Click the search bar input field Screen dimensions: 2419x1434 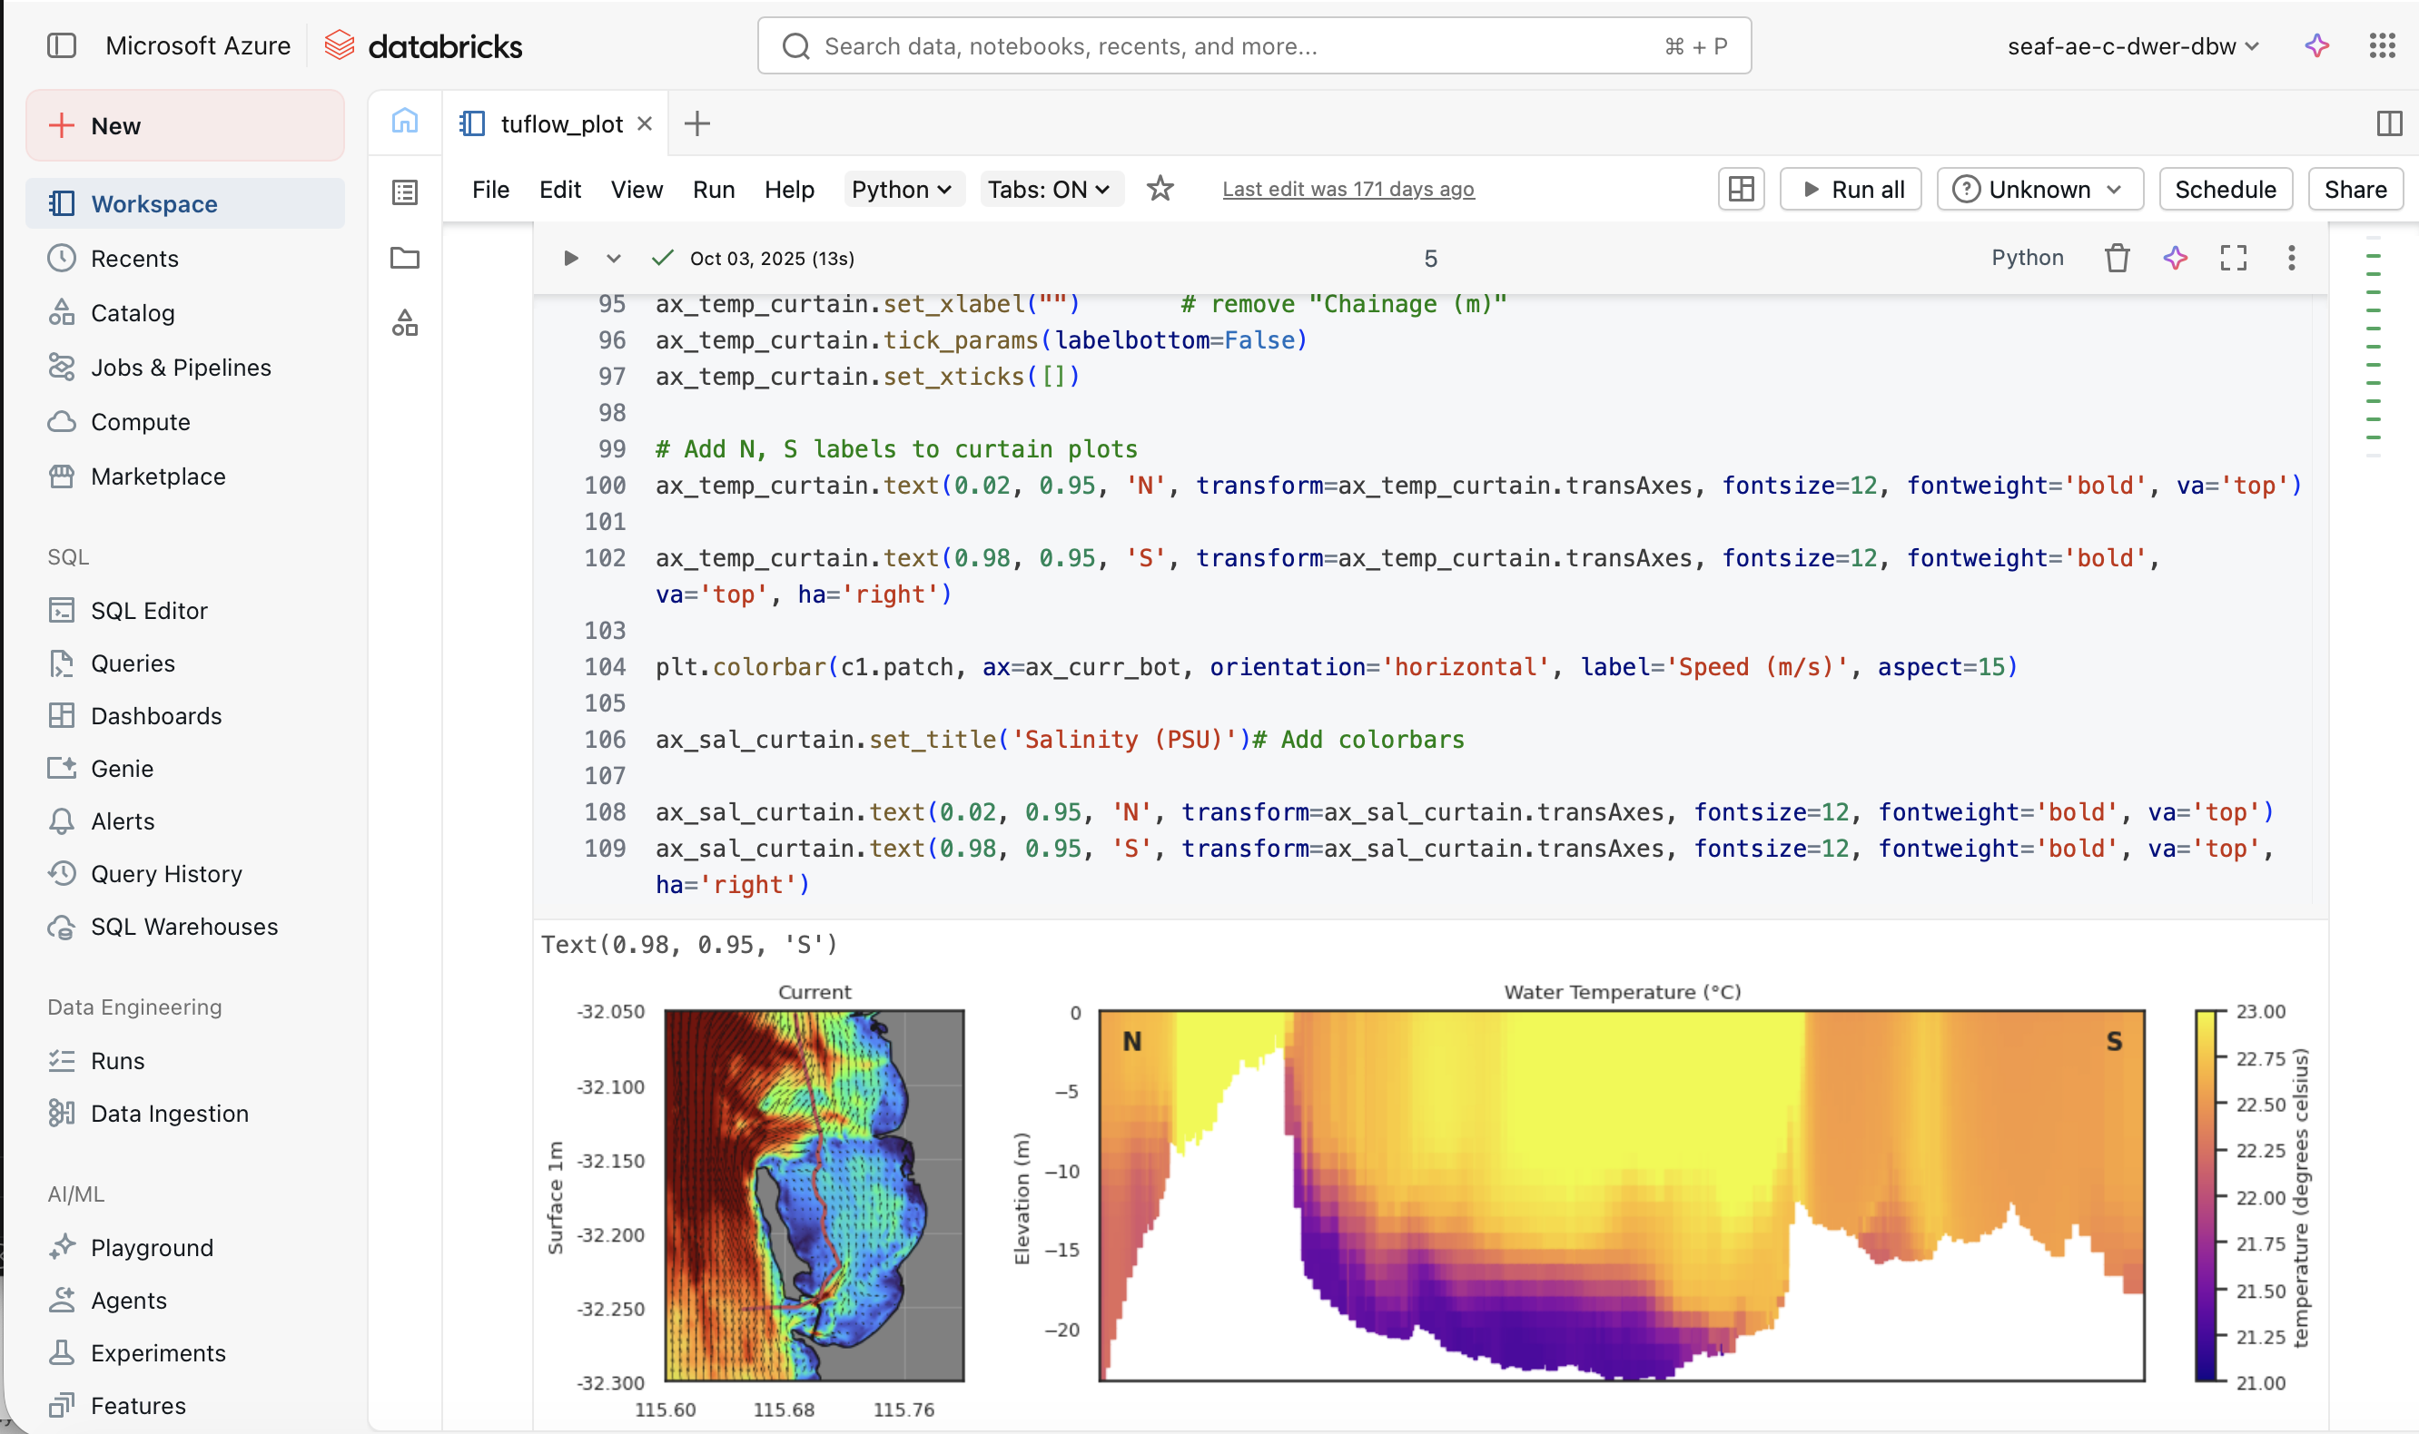point(1253,45)
